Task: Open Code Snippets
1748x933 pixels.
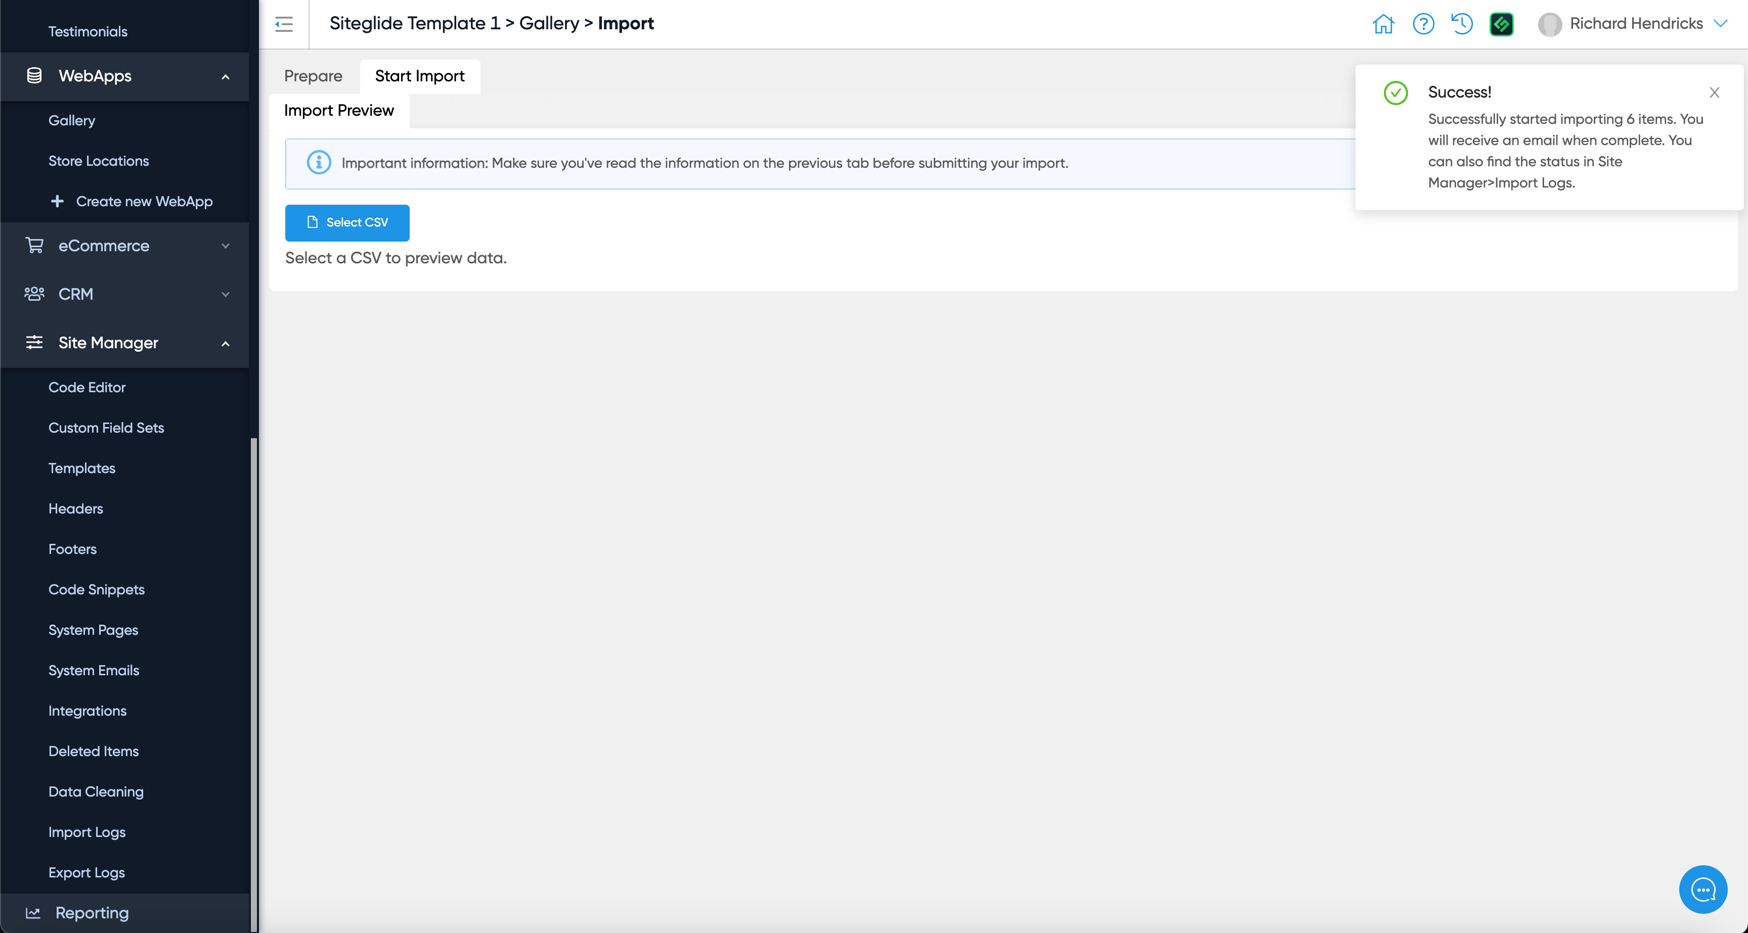Action: (x=97, y=590)
